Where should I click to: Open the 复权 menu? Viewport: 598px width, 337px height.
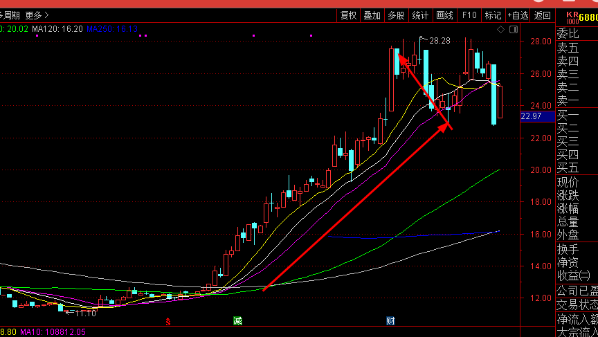click(x=348, y=15)
